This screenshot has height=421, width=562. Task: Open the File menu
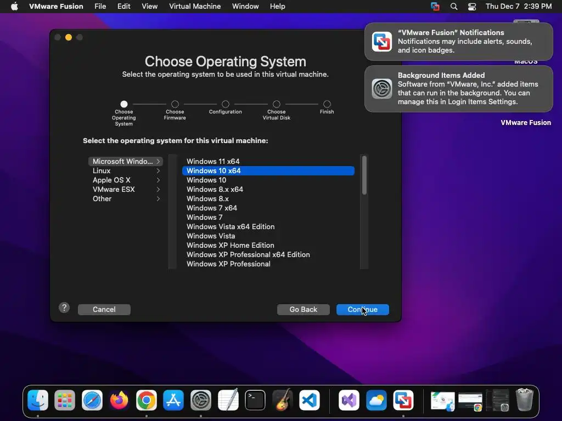(x=100, y=7)
